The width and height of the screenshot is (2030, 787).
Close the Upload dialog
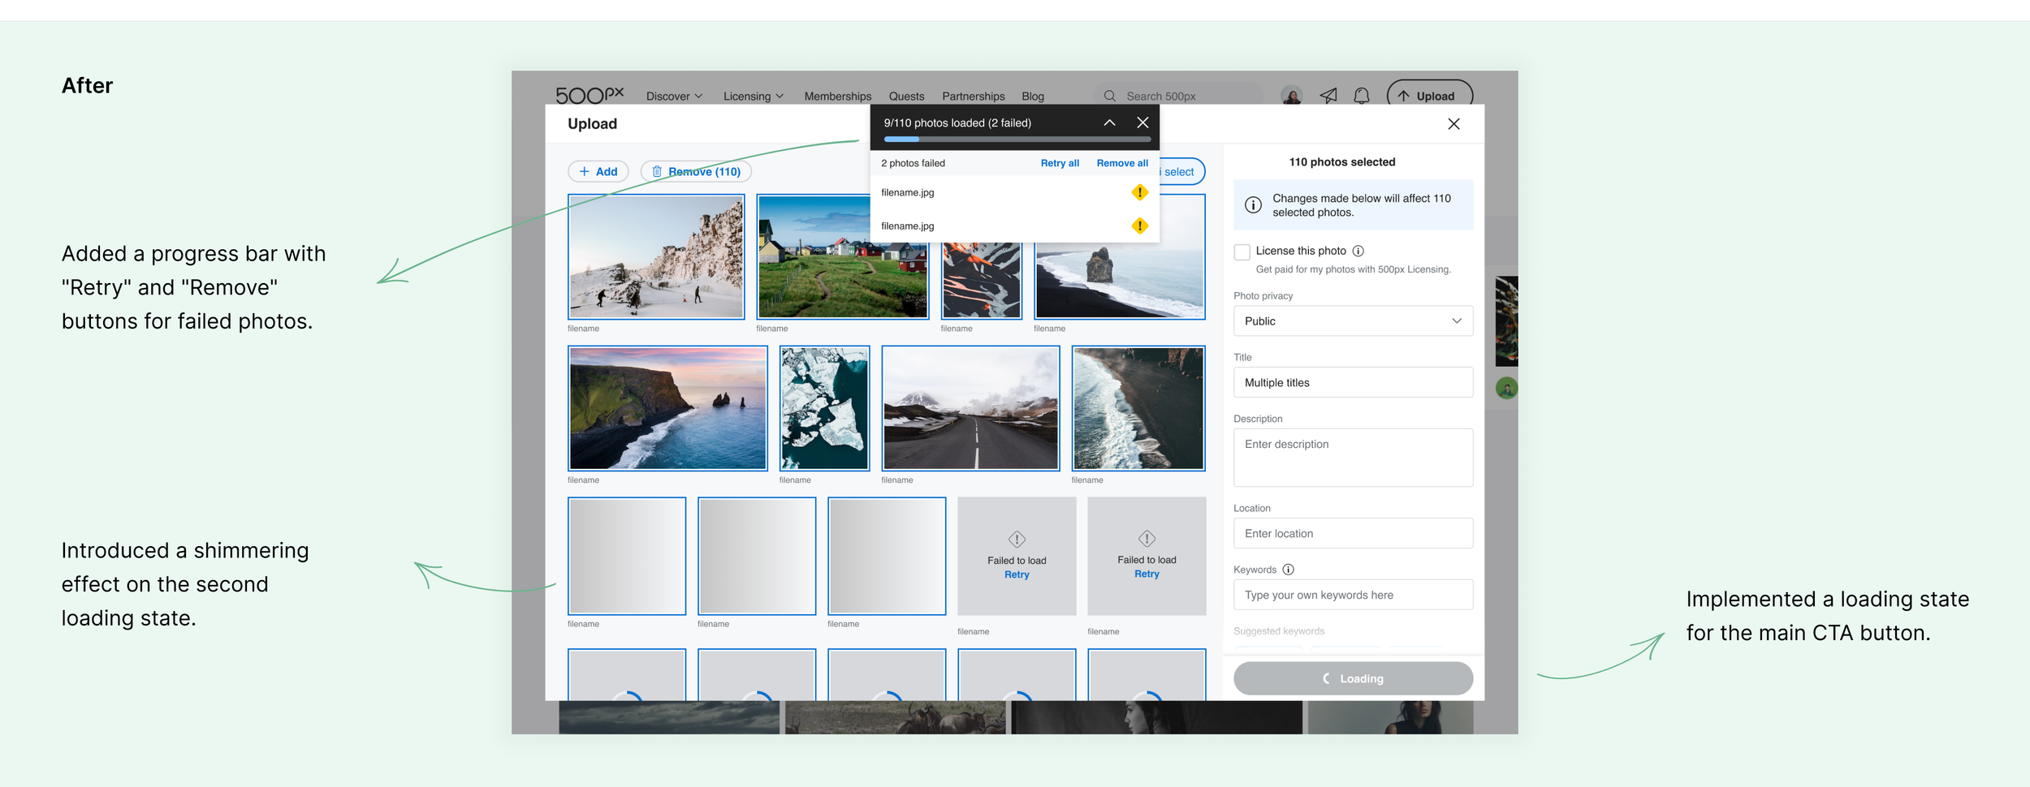(1453, 123)
